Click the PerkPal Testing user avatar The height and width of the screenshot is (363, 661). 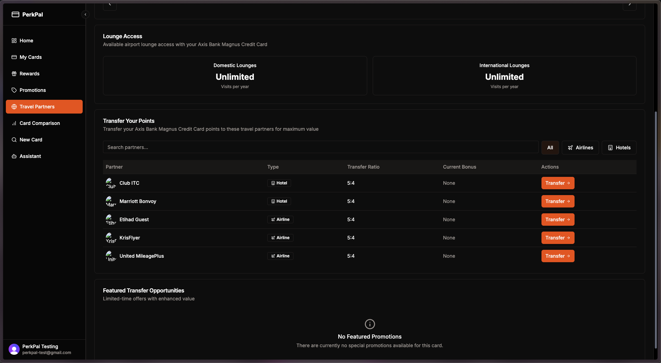[x=14, y=349]
